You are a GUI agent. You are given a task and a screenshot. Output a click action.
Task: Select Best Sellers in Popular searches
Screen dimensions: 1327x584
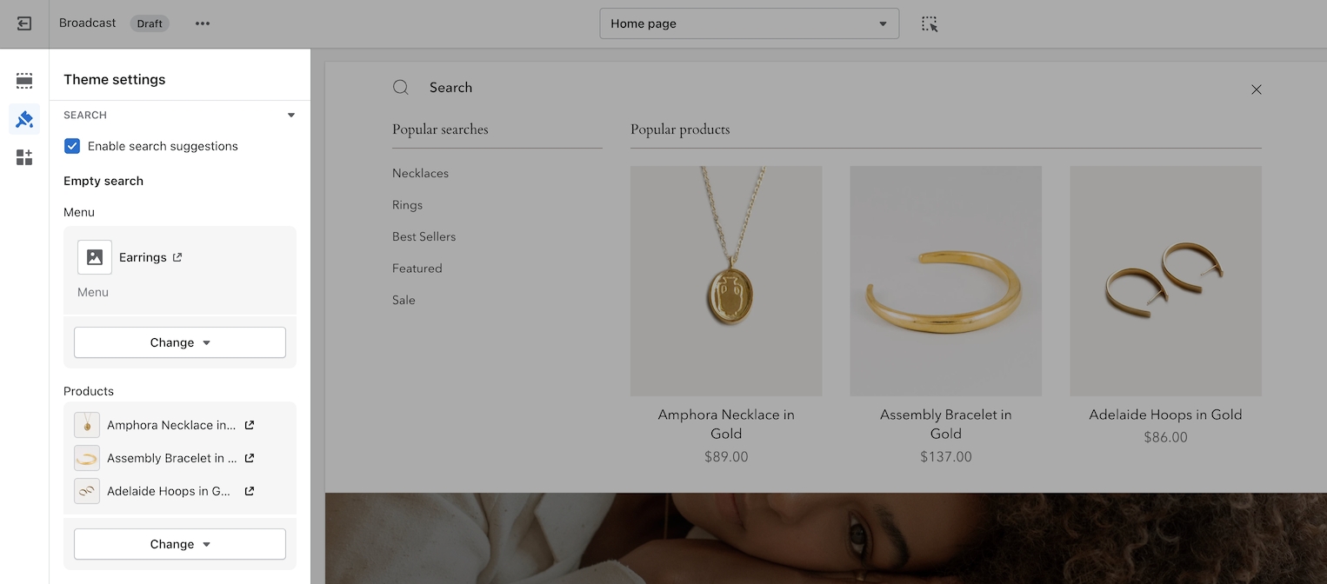[x=423, y=236]
